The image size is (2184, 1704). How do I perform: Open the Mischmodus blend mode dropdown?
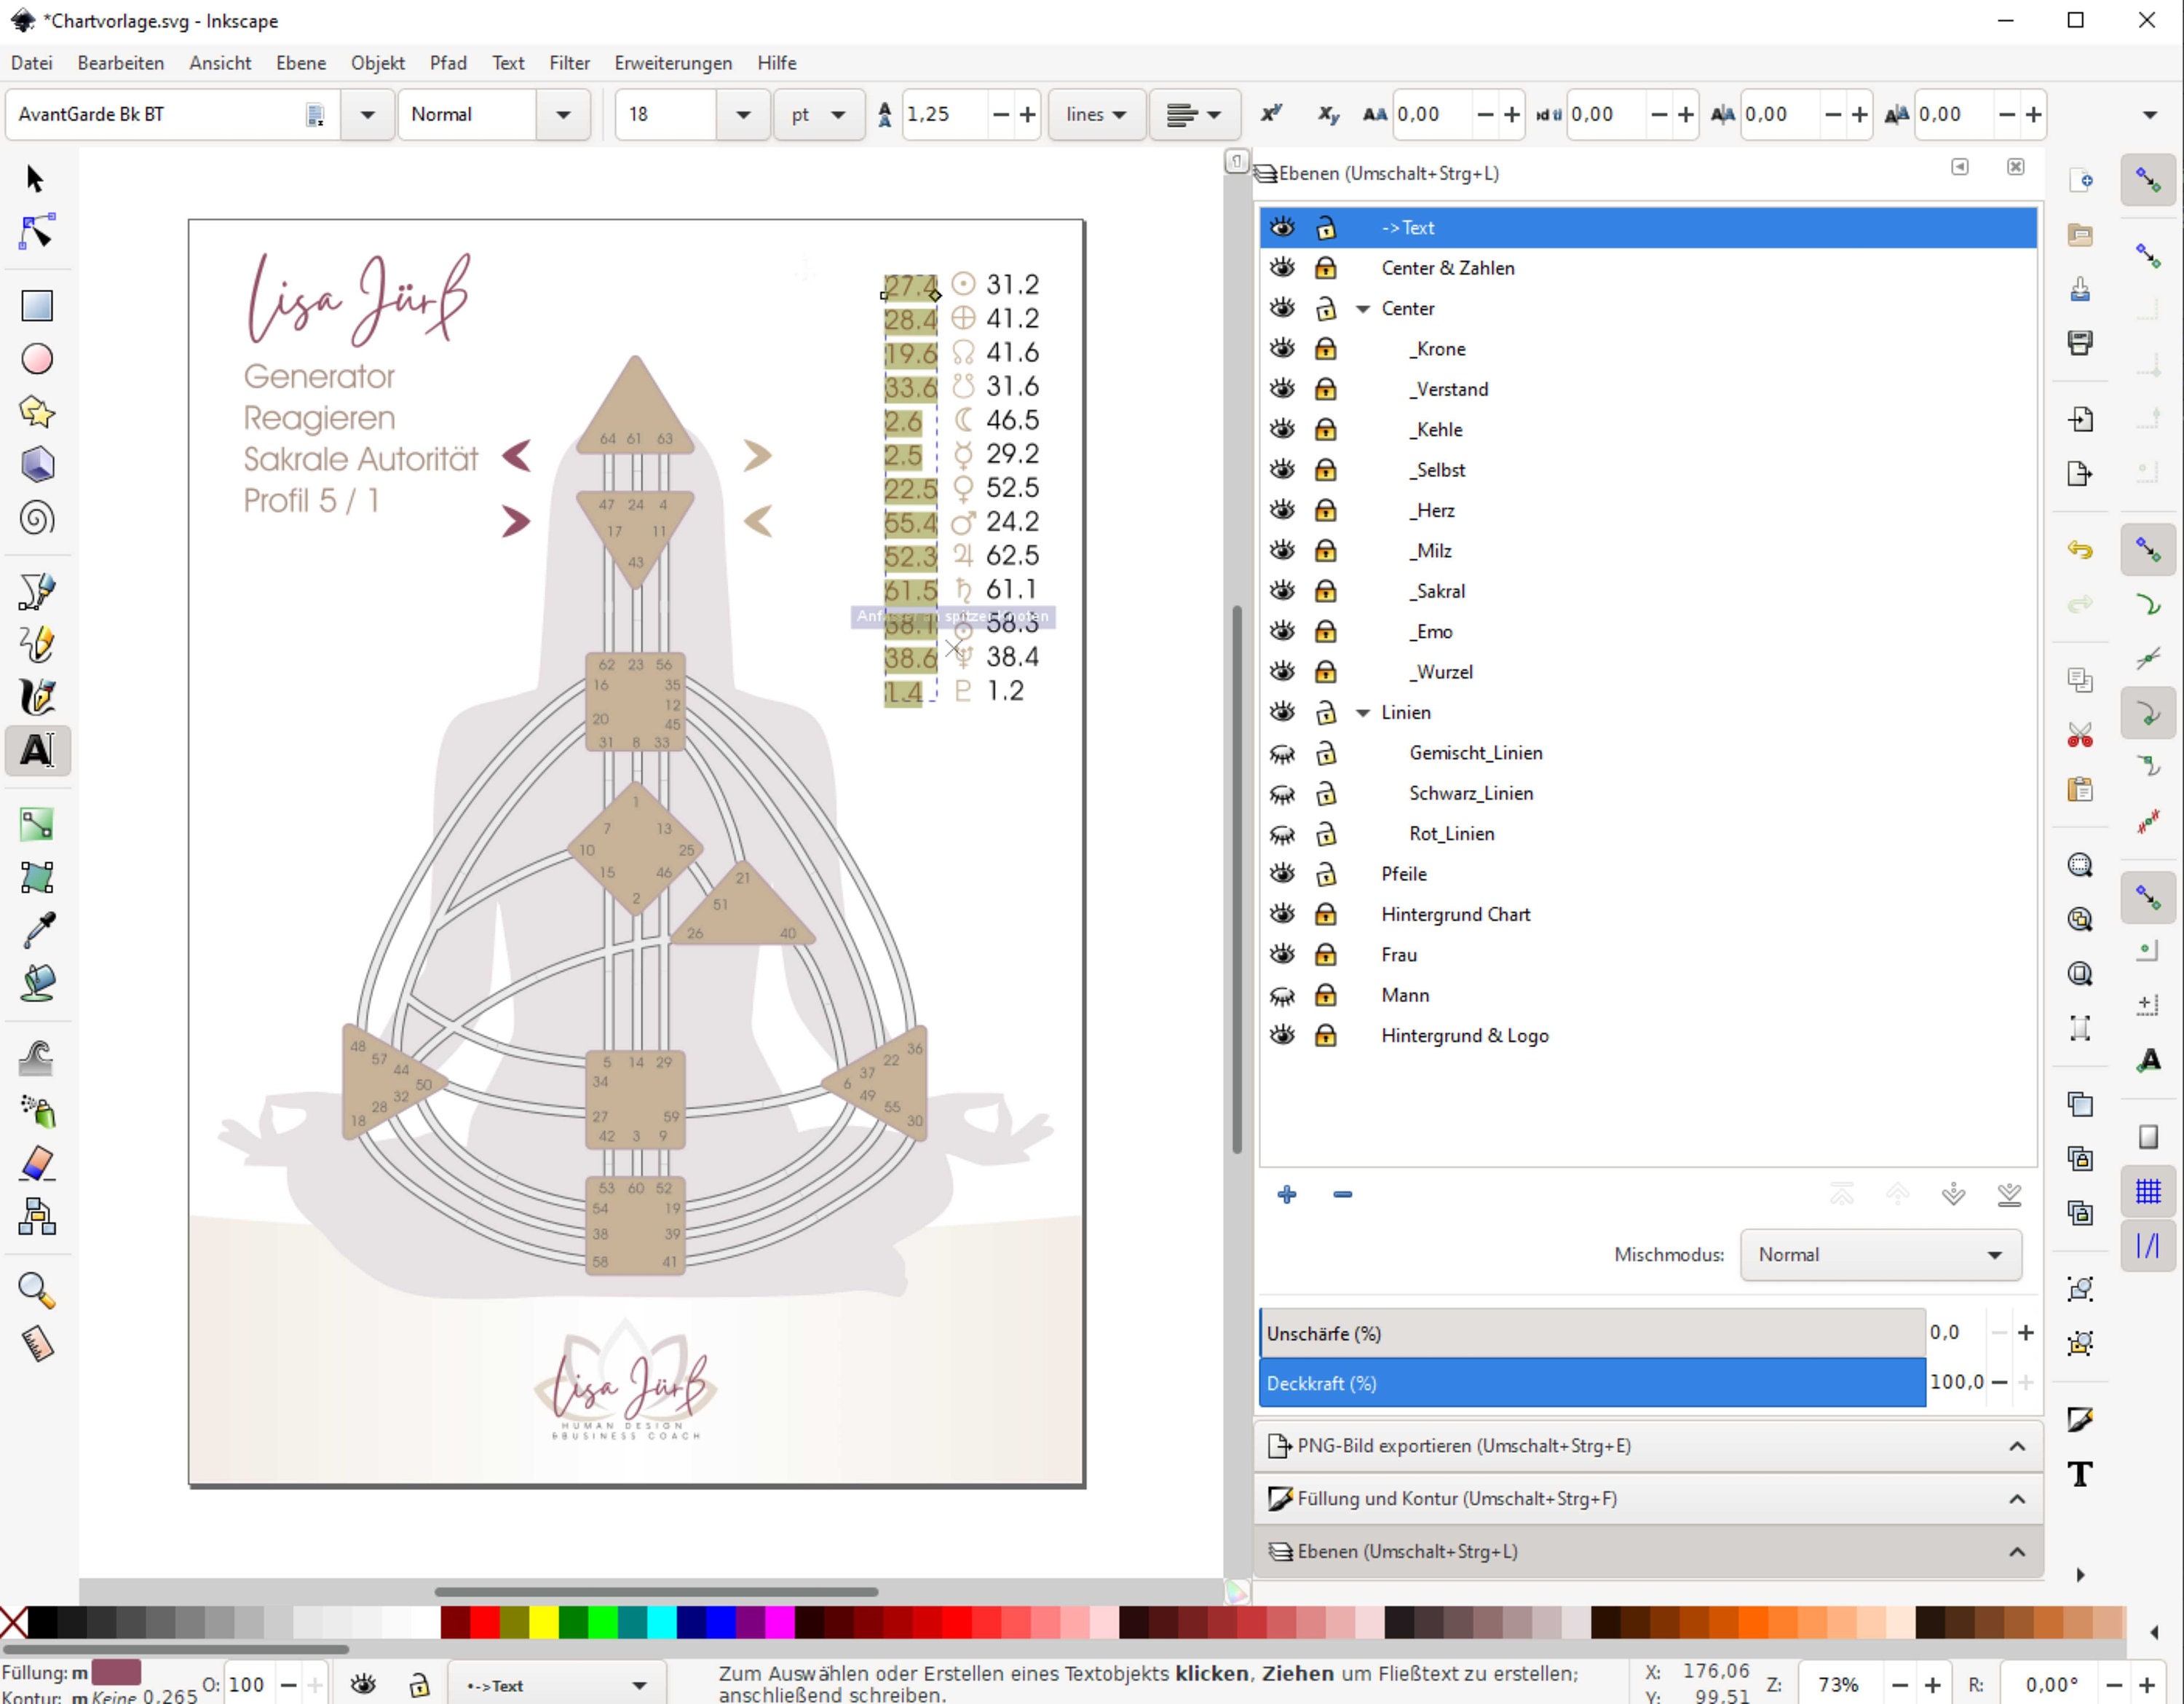1881,1254
